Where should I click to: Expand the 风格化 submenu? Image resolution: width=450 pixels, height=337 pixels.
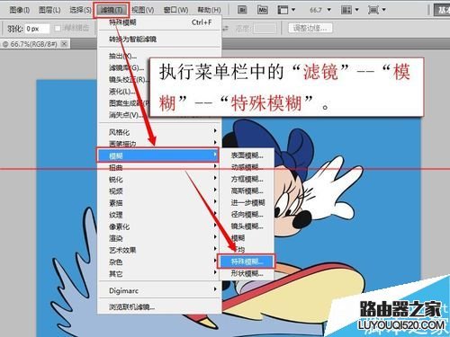coord(160,132)
